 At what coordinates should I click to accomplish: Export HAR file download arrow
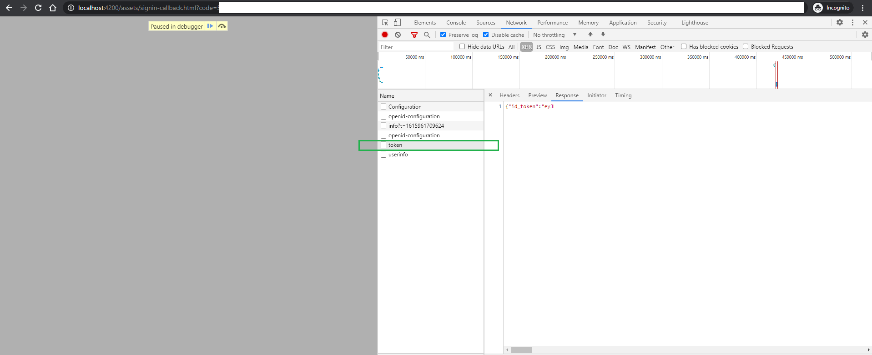click(603, 35)
